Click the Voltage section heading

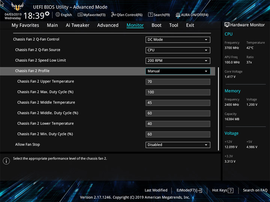click(232, 133)
